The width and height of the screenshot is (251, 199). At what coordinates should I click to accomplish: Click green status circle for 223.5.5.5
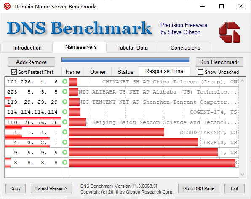click(x=65, y=91)
